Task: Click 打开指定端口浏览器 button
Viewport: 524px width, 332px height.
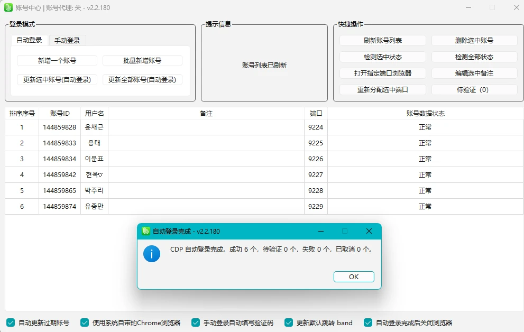Action: pyautogui.click(x=383, y=73)
